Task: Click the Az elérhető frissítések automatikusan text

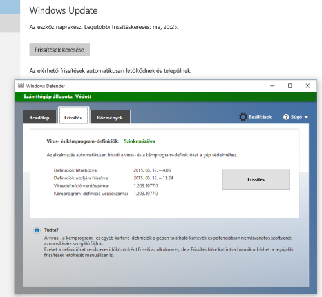Action: tap(110, 71)
